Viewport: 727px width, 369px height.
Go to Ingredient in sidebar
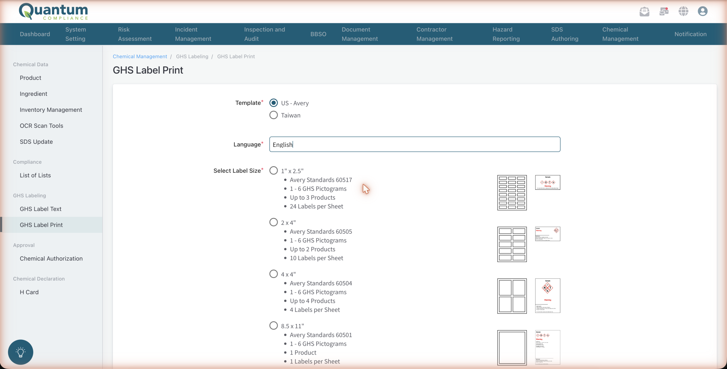[34, 94]
